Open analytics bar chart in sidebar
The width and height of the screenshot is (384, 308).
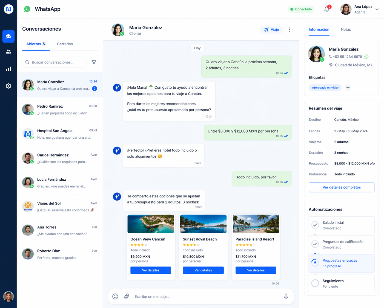[8, 69]
